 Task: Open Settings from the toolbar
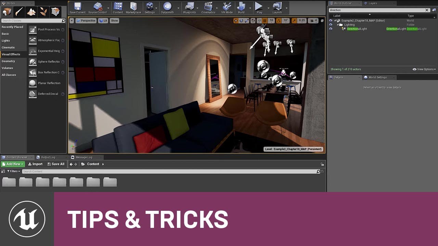[x=150, y=8]
